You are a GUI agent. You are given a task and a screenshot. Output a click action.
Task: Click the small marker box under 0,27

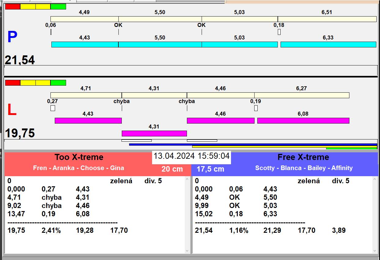(53, 108)
